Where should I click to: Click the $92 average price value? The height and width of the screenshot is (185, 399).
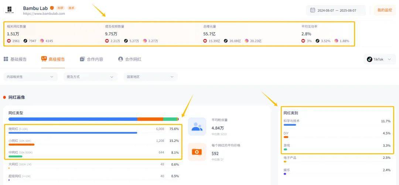(215, 154)
